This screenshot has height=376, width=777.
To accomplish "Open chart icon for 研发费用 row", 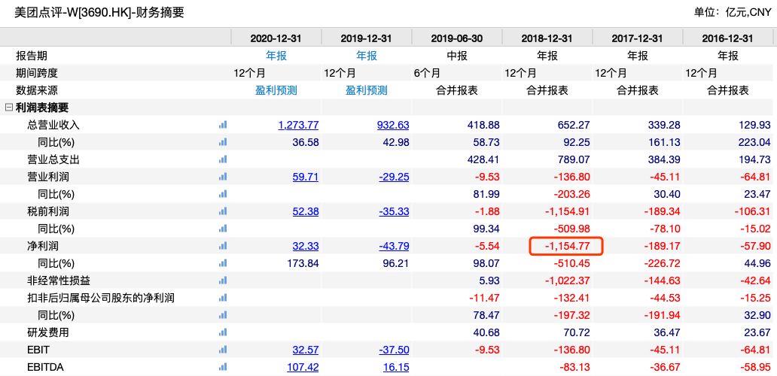I will [x=222, y=332].
